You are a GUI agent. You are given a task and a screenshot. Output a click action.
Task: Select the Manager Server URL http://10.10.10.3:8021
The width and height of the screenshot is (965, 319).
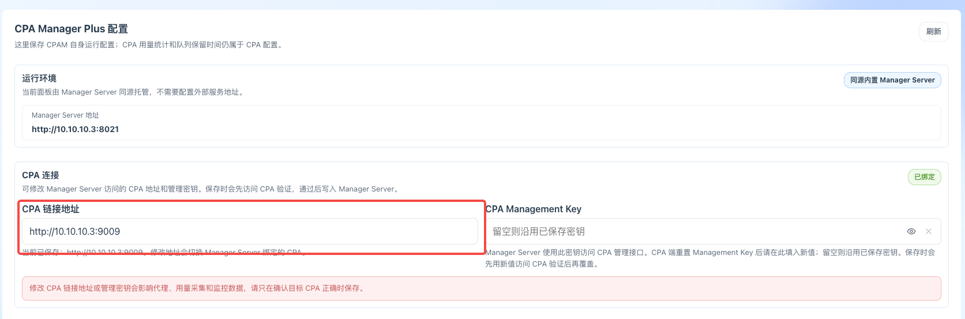[x=75, y=129]
